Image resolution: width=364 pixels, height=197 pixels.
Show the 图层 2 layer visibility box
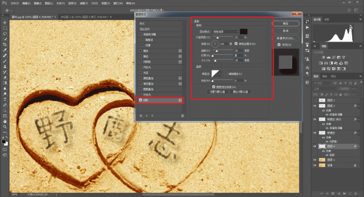click(315, 100)
